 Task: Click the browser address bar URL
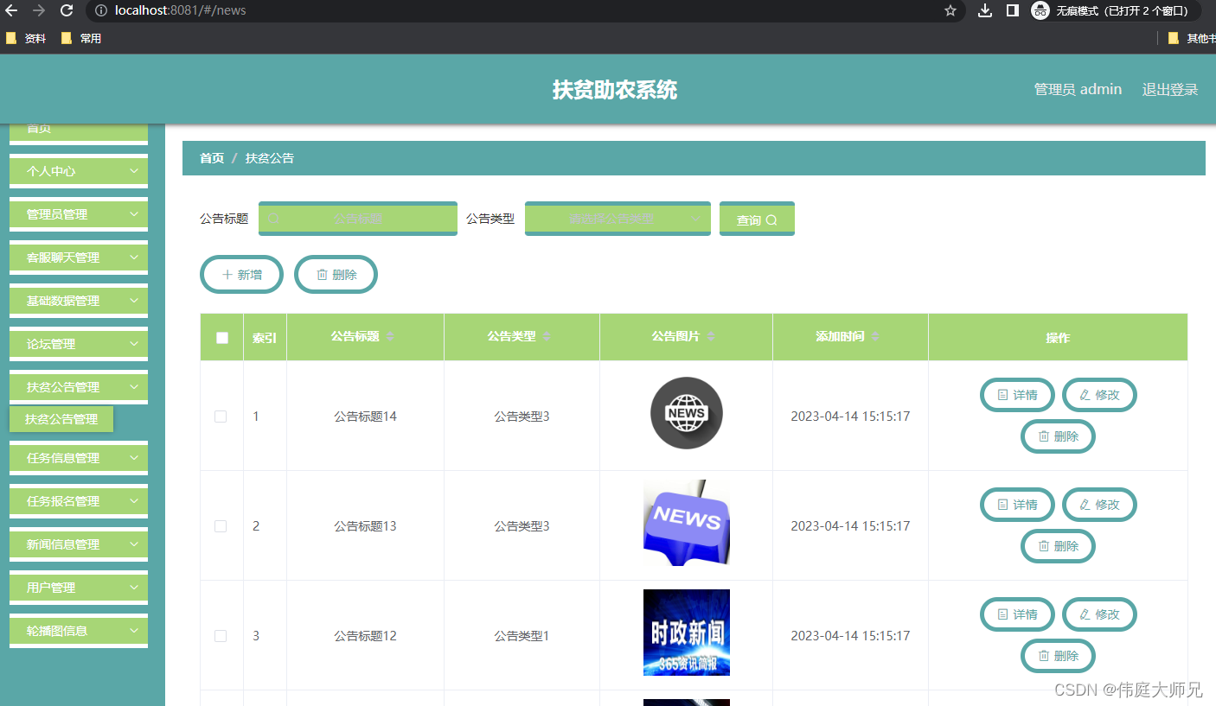click(x=180, y=10)
